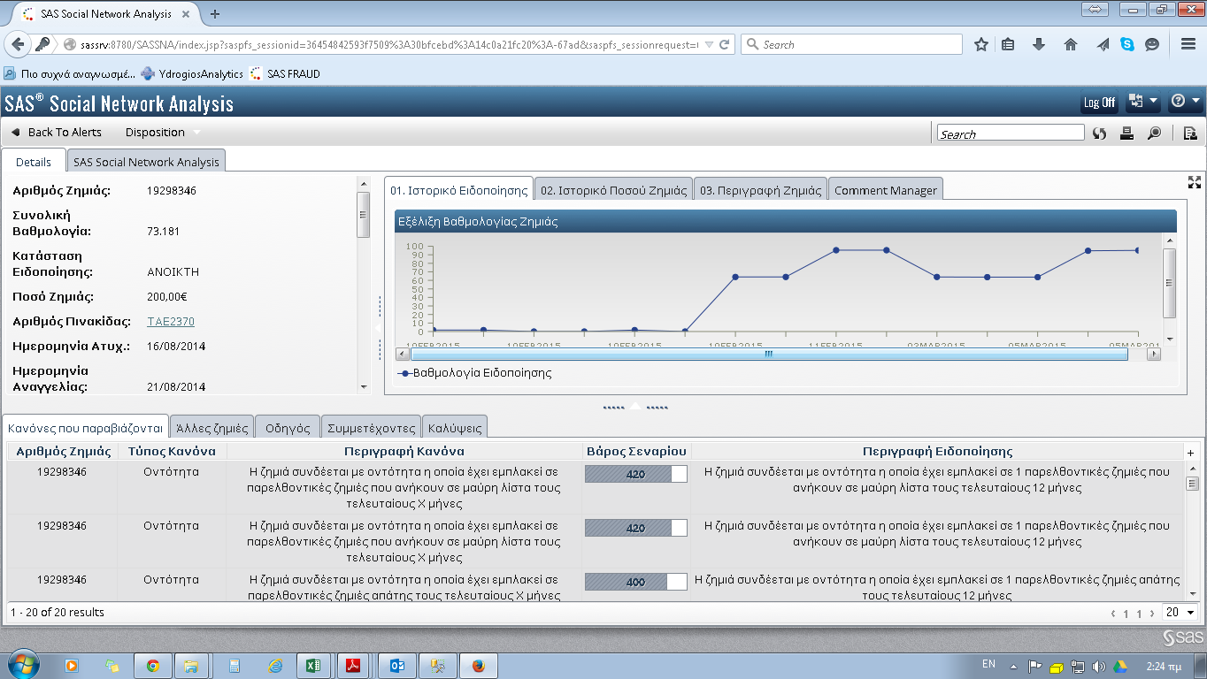Screen dimensions: 1207x679
Task: Sort by the Βάρος Σεναρίου column header
Action: pyautogui.click(x=636, y=452)
